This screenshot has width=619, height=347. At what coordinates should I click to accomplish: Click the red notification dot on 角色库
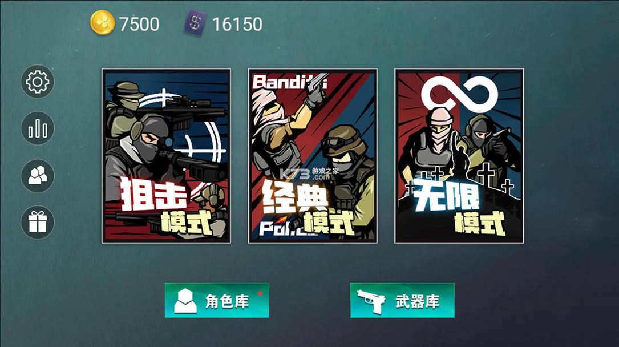coord(260,294)
